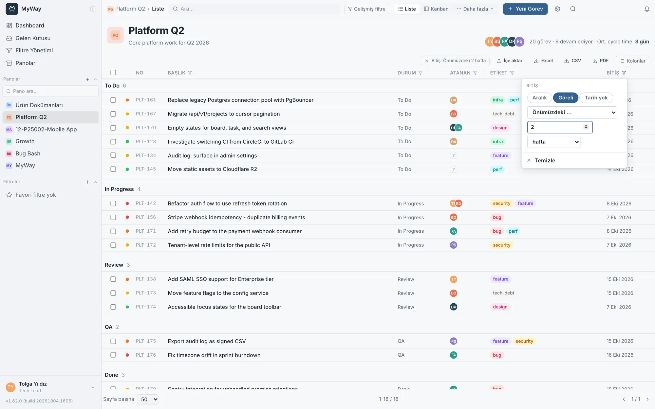Open the Önümüzdeki direction dropdown
Image resolution: width=655 pixels, height=409 pixels.
[x=572, y=112]
